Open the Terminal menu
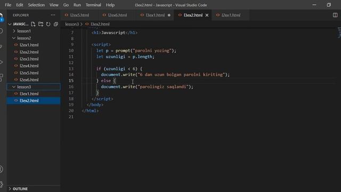 (93, 5)
